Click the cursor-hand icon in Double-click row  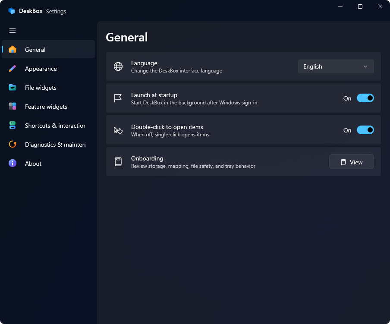[x=118, y=130]
